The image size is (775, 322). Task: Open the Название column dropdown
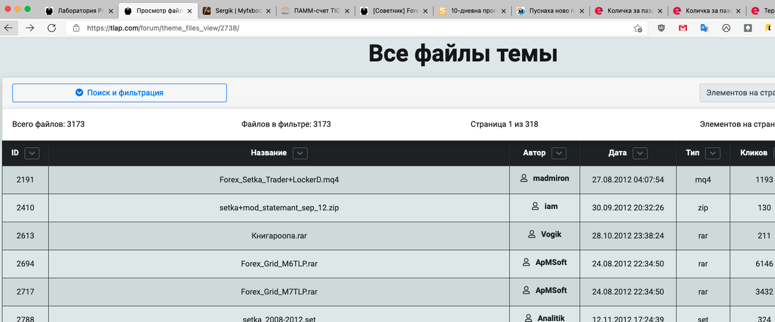pyautogui.click(x=300, y=153)
